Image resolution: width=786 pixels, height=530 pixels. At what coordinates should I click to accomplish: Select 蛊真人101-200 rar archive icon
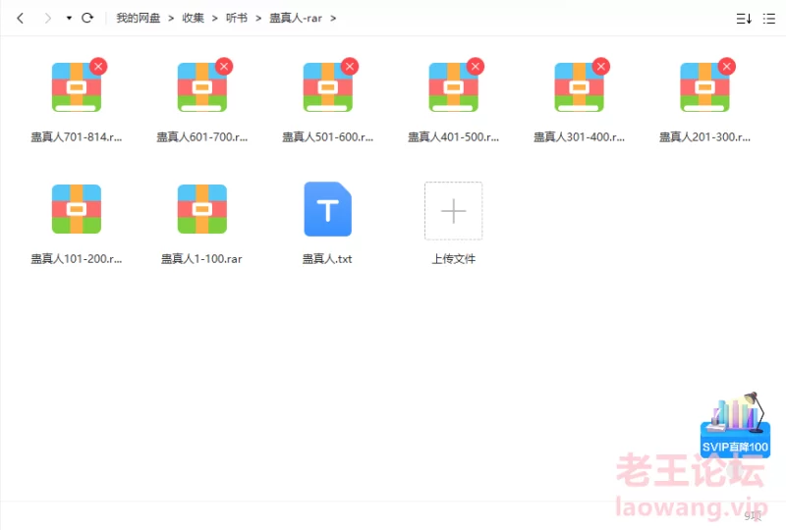pyautogui.click(x=77, y=209)
